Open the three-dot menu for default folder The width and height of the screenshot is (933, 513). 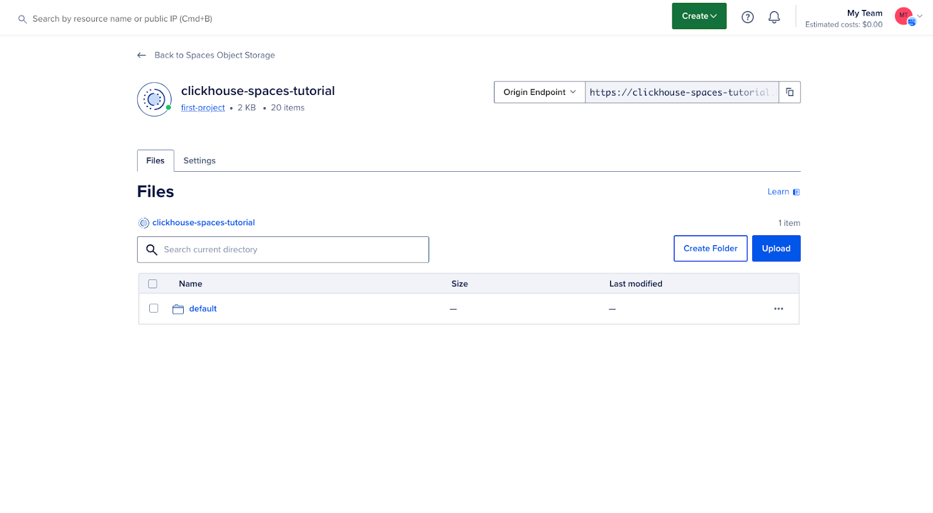click(x=778, y=309)
